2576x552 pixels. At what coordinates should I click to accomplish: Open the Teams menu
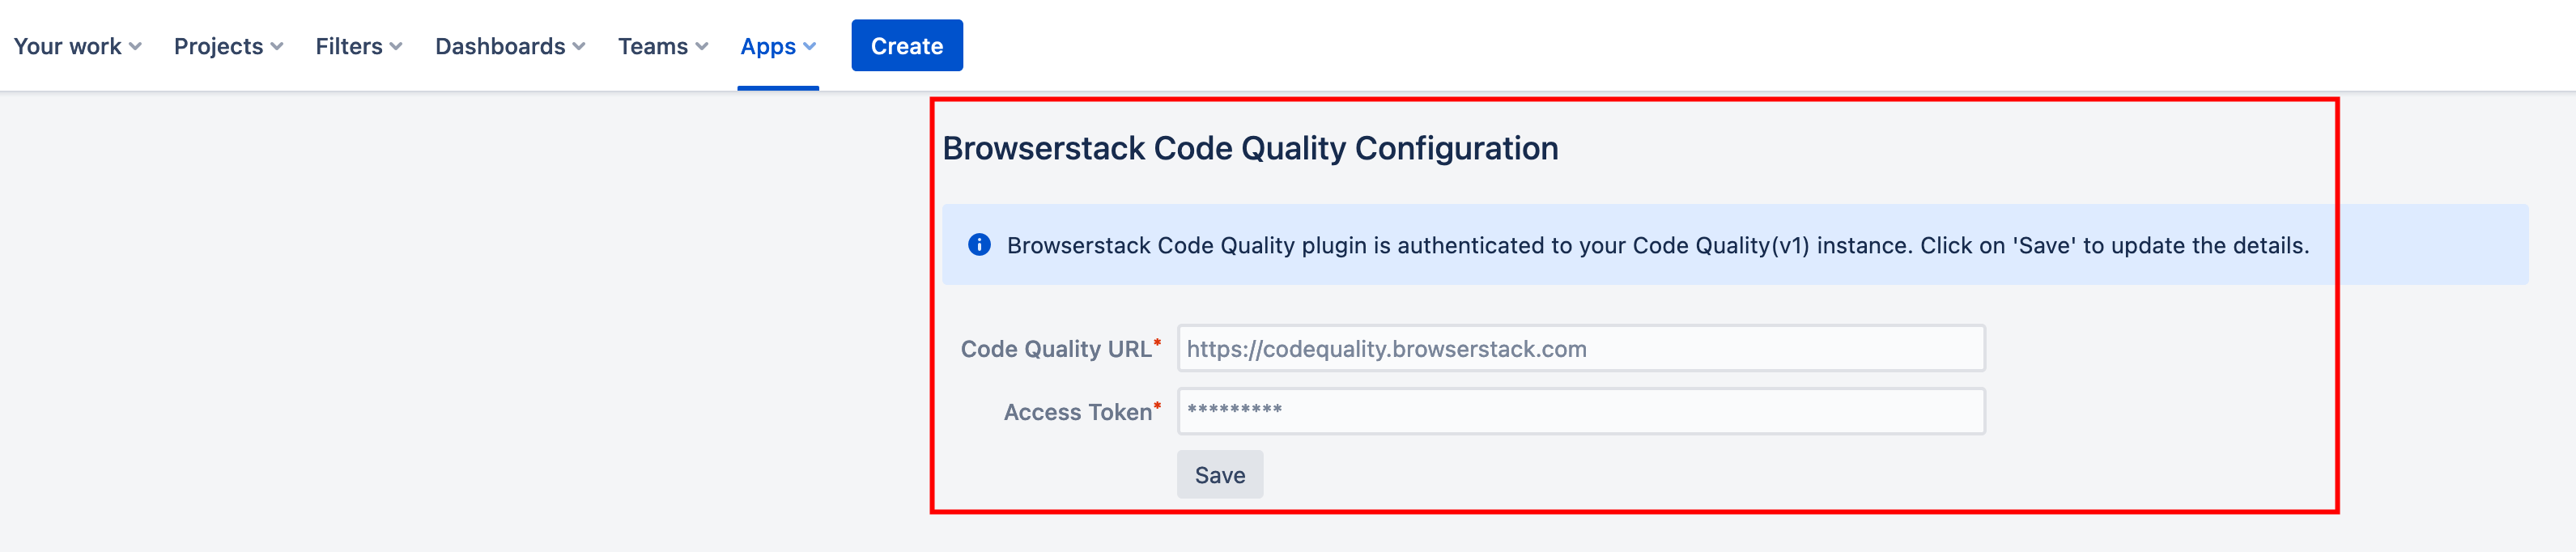click(652, 46)
